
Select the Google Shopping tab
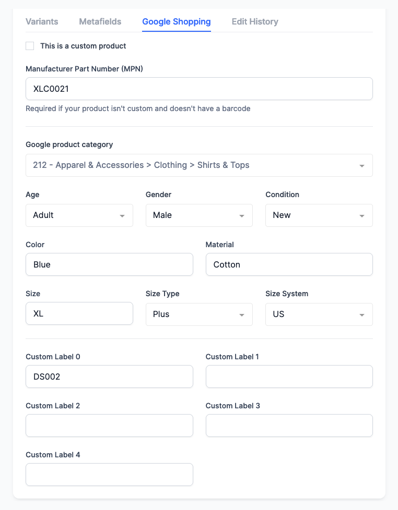coord(177,21)
